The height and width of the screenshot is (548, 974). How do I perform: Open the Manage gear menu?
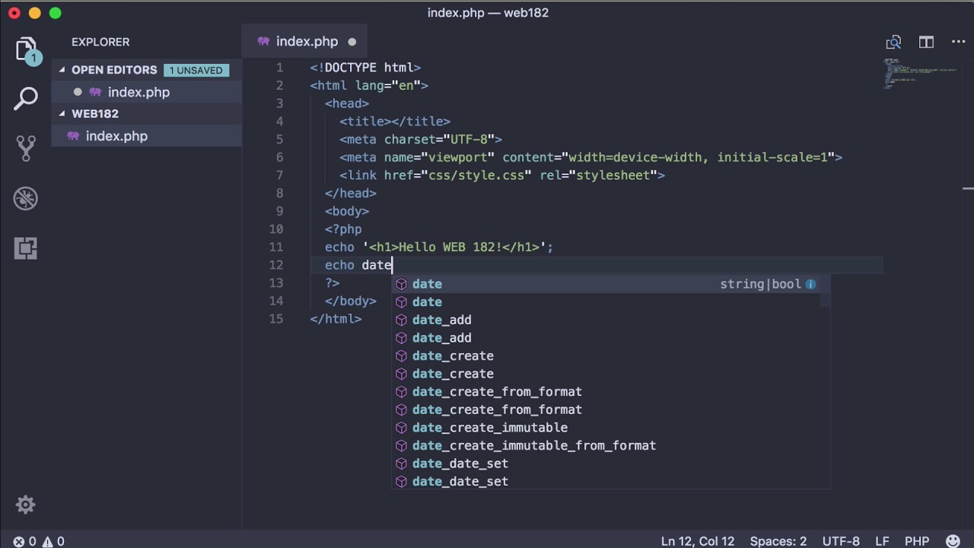[25, 505]
